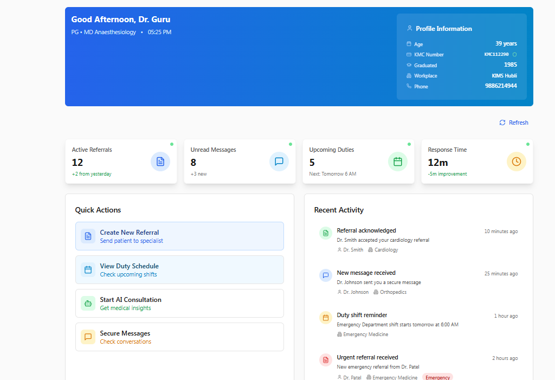
Task: Click the 05:25 PM time text
Action: pos(160,32)
